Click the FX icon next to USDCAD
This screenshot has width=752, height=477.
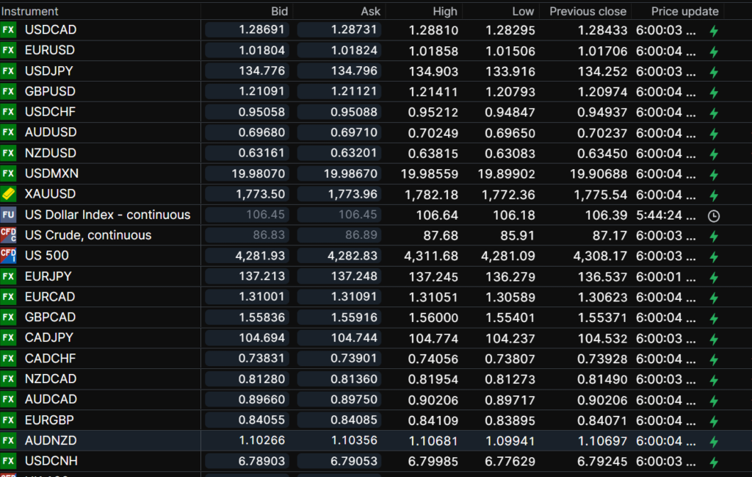pos(8,29)
